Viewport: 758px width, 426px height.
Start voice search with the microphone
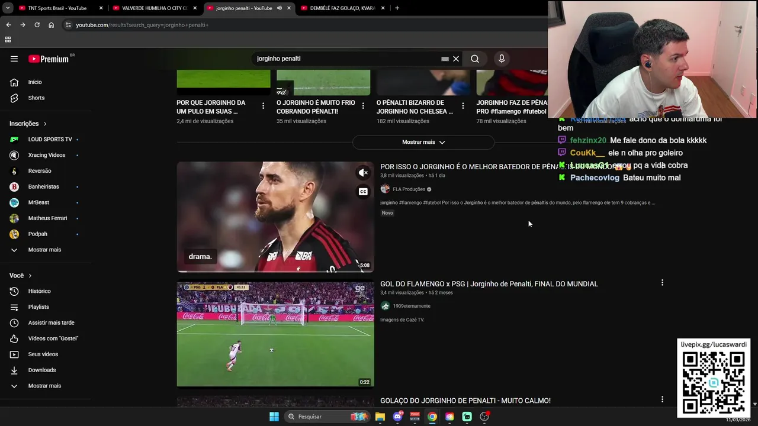point(502,59)
